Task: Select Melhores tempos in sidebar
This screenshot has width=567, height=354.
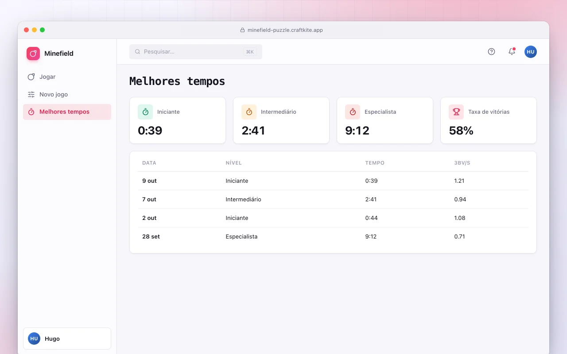Action: pyautogui.click(x=67, y=112)
